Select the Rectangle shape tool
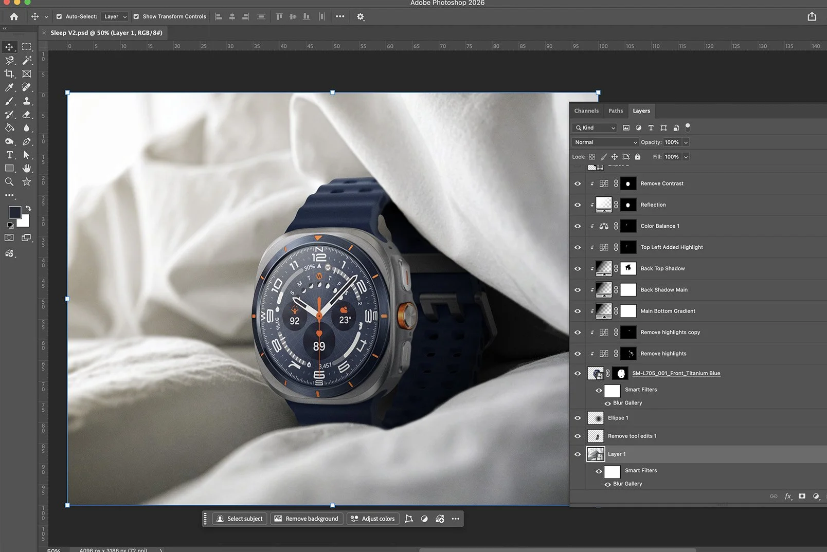The image size is (827, 552). pyautogui.click(x=9, y=168)
